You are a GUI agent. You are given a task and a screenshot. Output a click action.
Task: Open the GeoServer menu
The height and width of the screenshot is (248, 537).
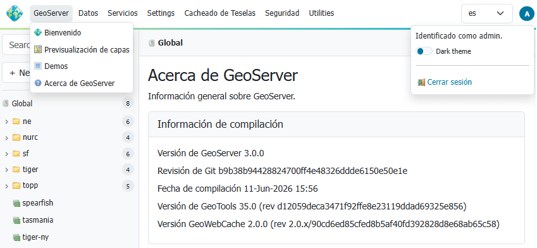pos(51,13)
